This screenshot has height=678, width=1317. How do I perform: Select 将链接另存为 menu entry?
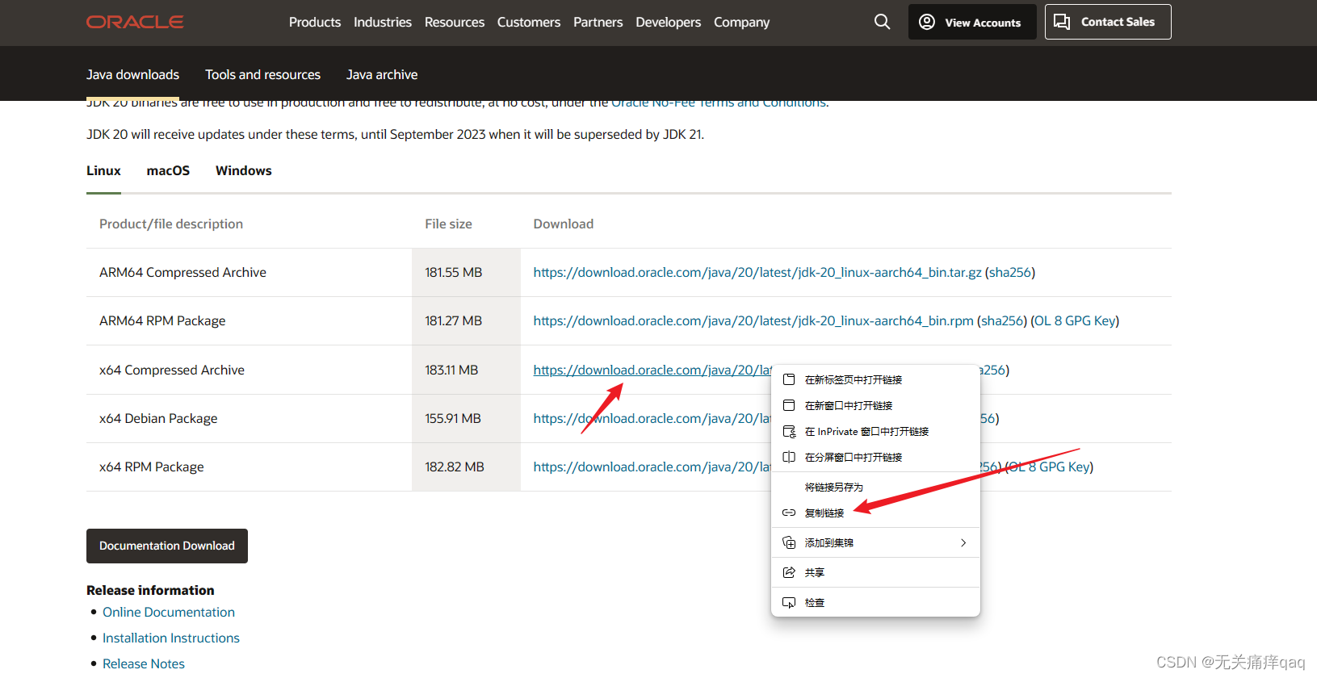tap(875, 487)
